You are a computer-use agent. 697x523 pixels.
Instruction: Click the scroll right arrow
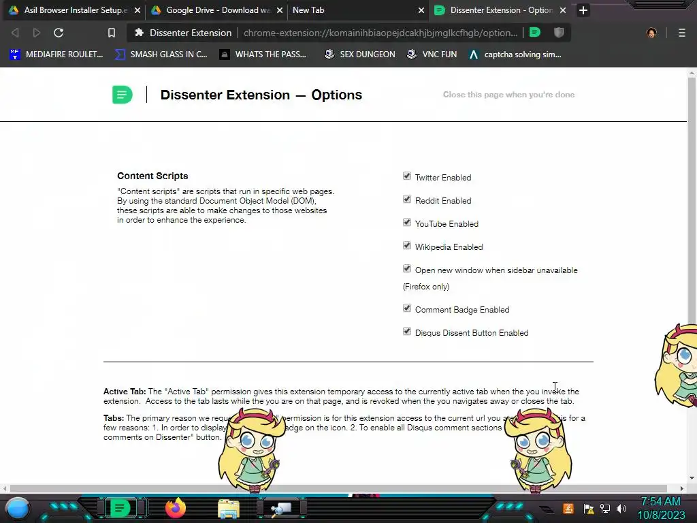pos(682,488)
